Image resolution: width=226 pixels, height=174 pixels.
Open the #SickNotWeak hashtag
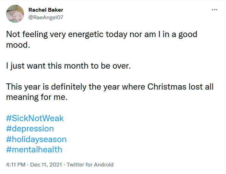coord(35,118)
